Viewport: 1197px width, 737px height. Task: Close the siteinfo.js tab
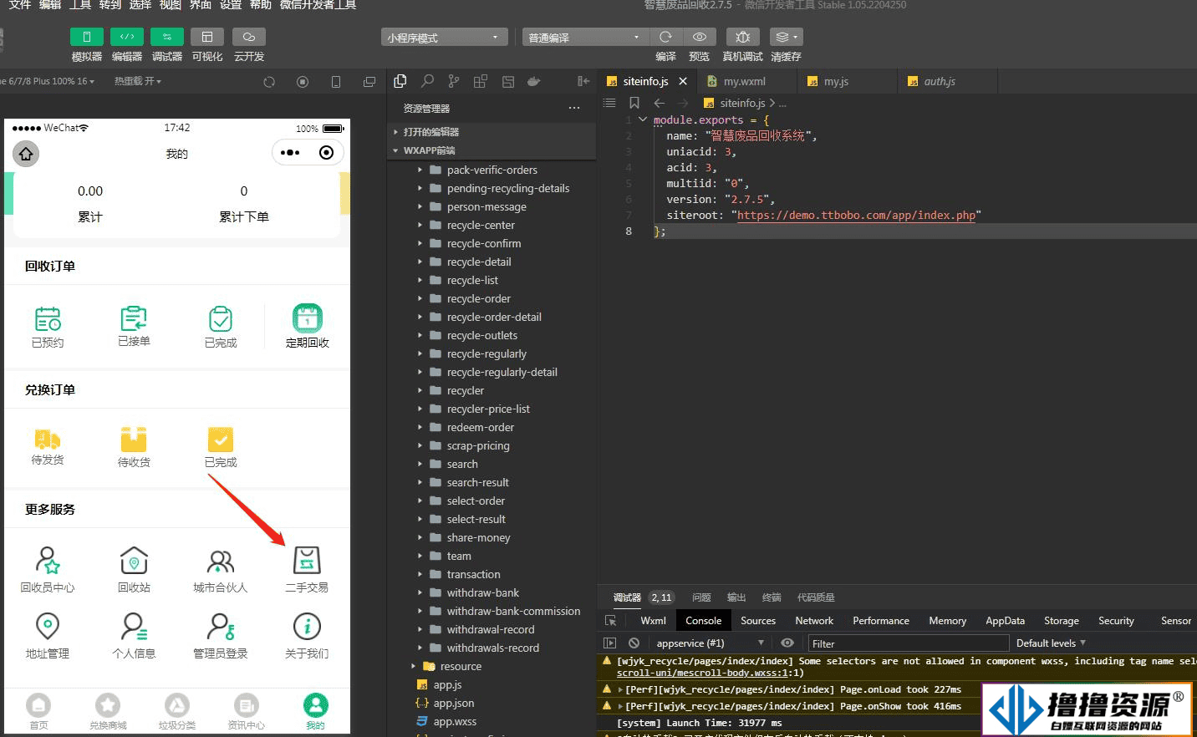[683, 81]
